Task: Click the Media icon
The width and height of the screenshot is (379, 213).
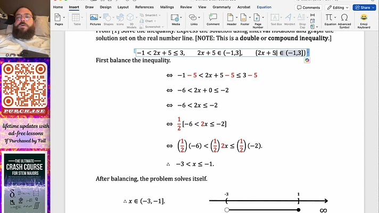Action: [x=175, y=18]
